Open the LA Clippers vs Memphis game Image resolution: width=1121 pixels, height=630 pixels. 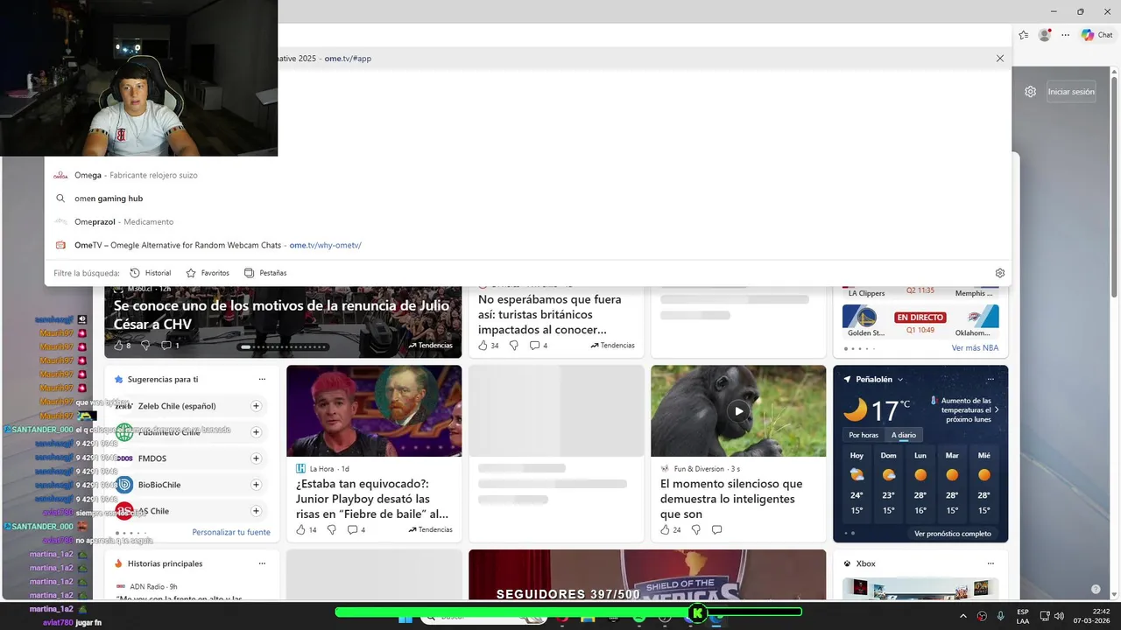click(x=920, y=292)
